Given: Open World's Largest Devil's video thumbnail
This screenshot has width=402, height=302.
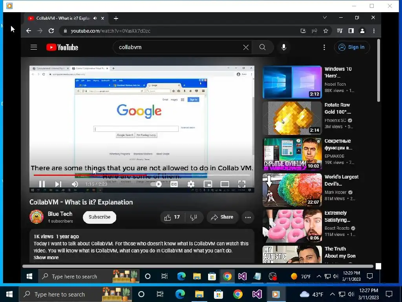Looking at the screenshot, I should click(x=292, y=190).
